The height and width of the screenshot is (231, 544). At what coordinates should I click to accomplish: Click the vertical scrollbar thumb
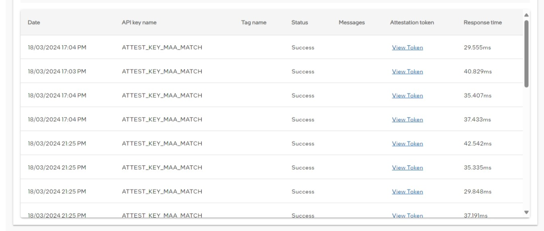tap(526, 54)
